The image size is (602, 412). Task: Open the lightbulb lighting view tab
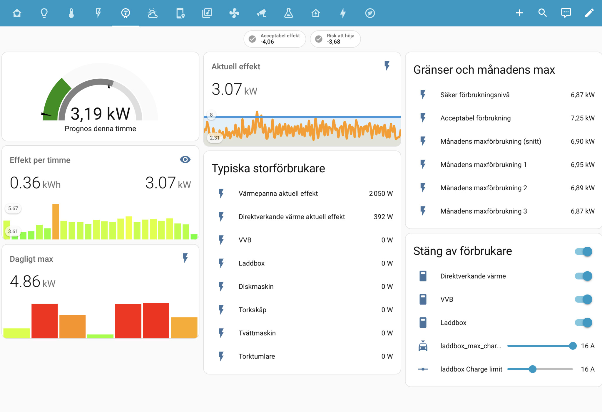[x=44, y=13]
